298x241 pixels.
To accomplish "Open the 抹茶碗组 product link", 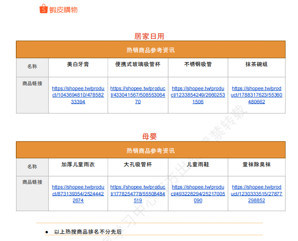I will pyautogui.click(x=257, y=95).
